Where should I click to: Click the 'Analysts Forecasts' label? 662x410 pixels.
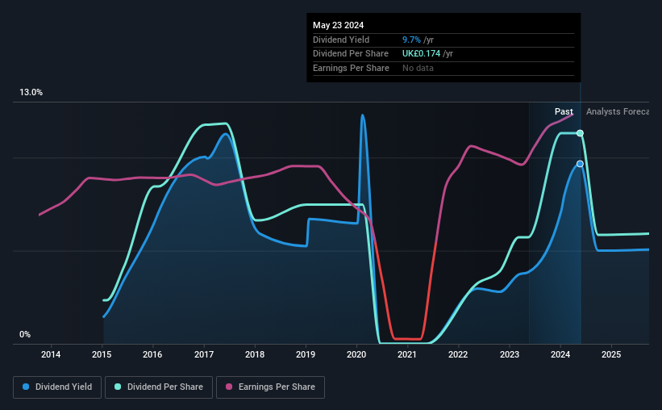click(617, 111)
